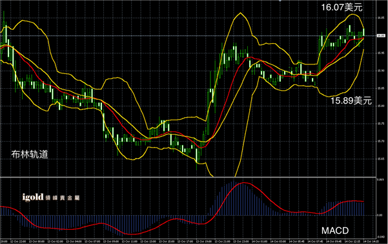Image resolution: width=388 pixels, height=244 pixels.
Task: Click the small triangle marker at top edge
Action: coord(280,1)
